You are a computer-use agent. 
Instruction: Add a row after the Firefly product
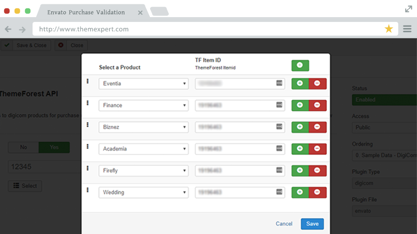(300, 170)
